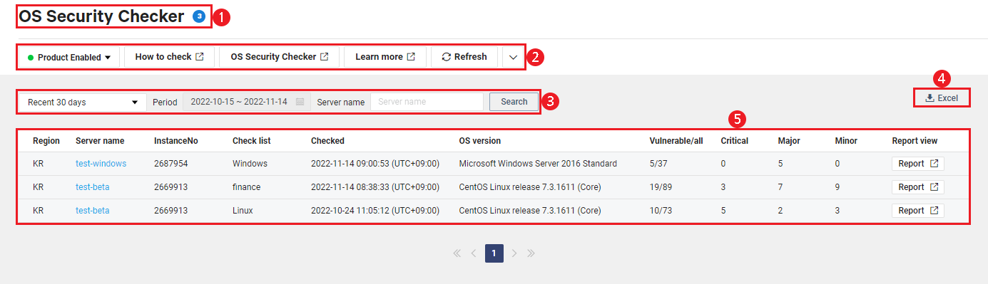The height and width of the screenshot is (284, 988).
Task: Click the OS Security Checker page title
Action: point(102,16)
